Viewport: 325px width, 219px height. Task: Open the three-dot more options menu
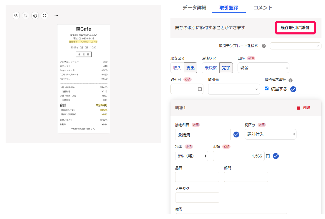56,16
